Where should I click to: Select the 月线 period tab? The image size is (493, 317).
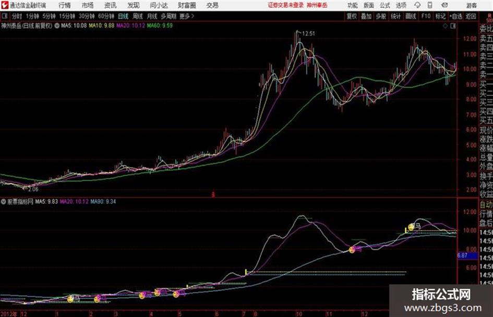152,16
